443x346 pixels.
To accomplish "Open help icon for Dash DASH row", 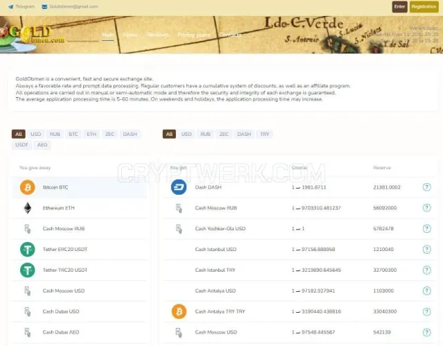I will click(426, 187).
